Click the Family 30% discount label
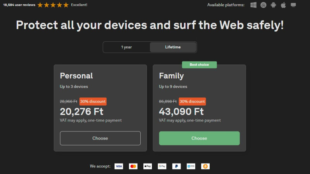The width and height of the screenshot is (310, 174). coord(192,101)
